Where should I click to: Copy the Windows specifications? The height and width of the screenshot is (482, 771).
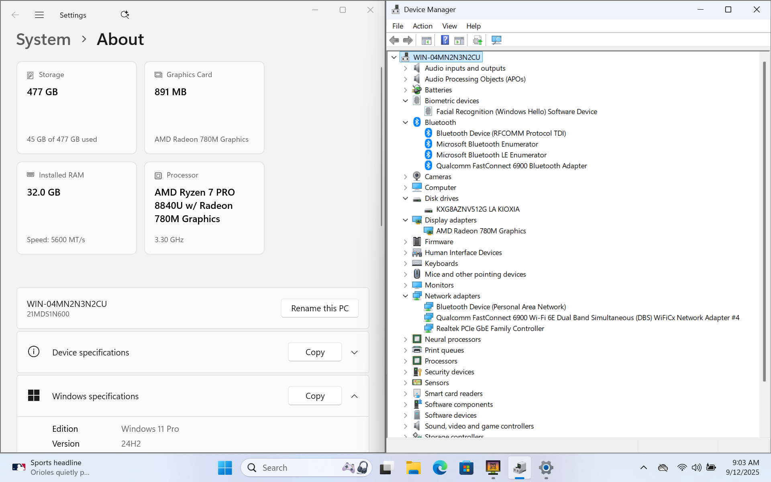tap(315, 396)
